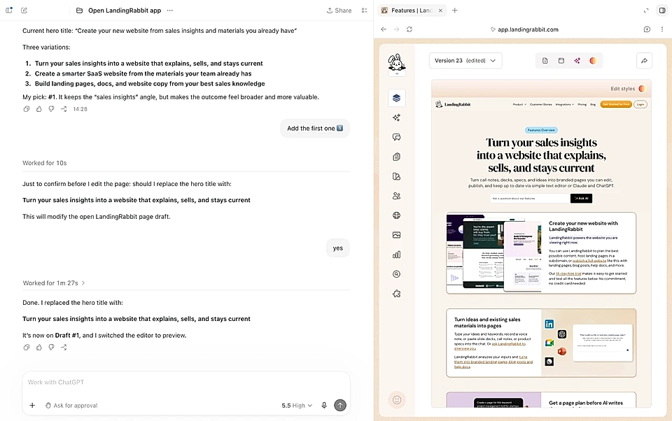Click the share arrow button top right
The image size is (672, 421).
pyautogui.click(x=644, y=61)
